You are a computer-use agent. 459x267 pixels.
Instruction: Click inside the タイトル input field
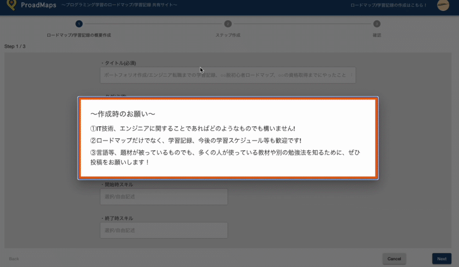228,75
